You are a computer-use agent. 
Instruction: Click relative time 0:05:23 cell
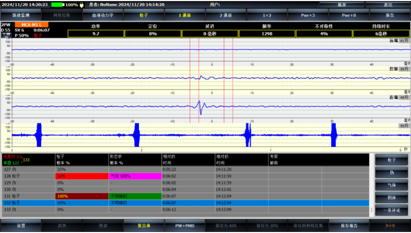[188, 169]
